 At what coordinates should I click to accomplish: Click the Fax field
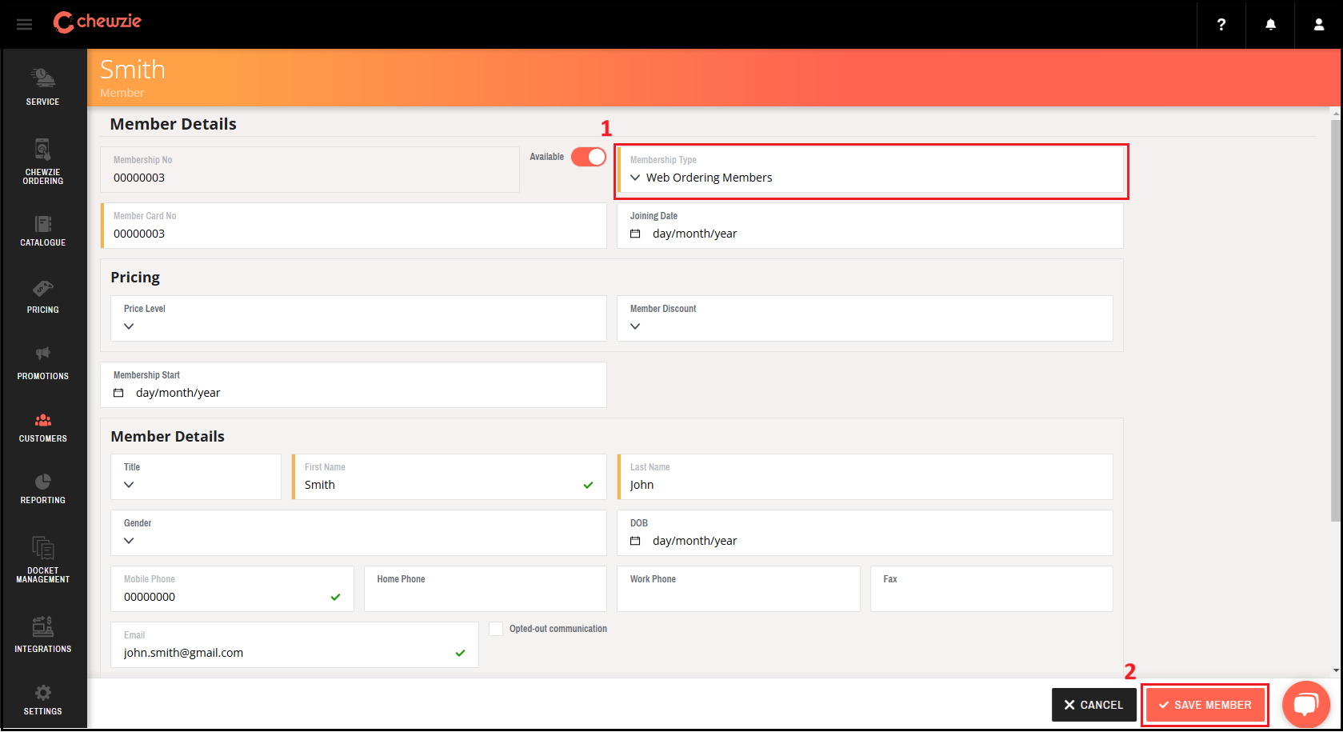992,589
